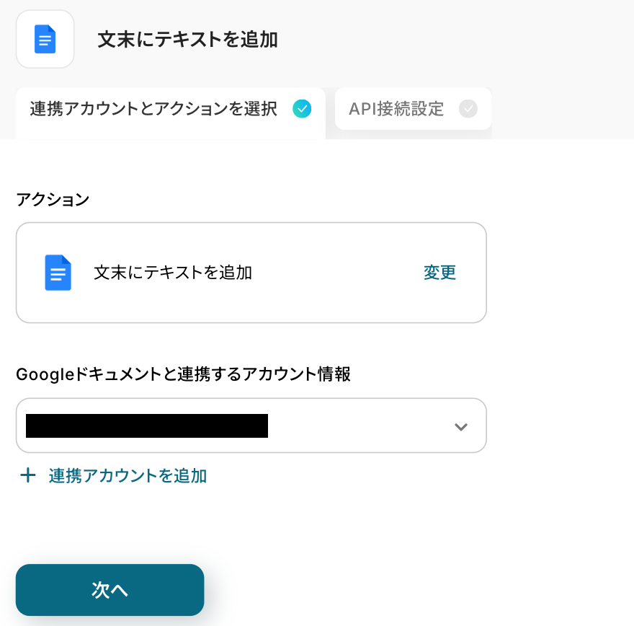
Task: Click the plus icon beside 連携アカウントを追加
Action: (x=27, y=475)
